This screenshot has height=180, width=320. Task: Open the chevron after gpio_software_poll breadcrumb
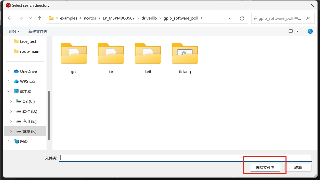tap(202, 18)
